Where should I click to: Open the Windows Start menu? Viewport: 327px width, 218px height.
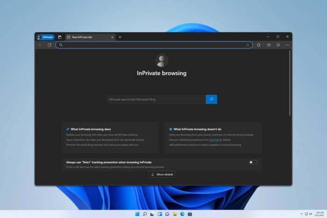137,214
